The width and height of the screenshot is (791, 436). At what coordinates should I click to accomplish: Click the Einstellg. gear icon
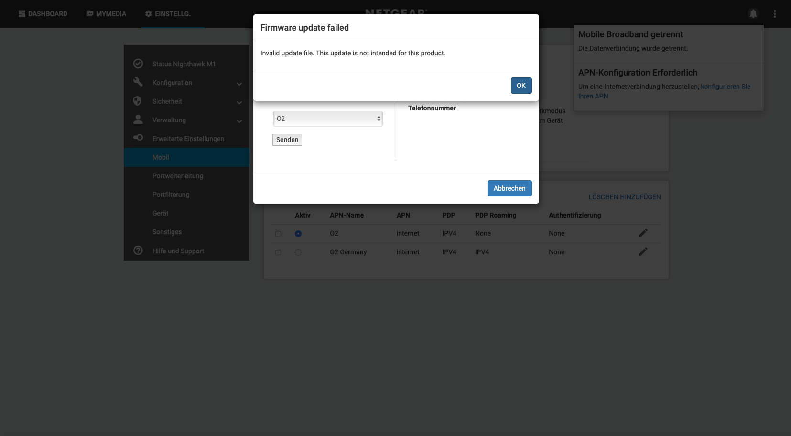click(149, 14)
